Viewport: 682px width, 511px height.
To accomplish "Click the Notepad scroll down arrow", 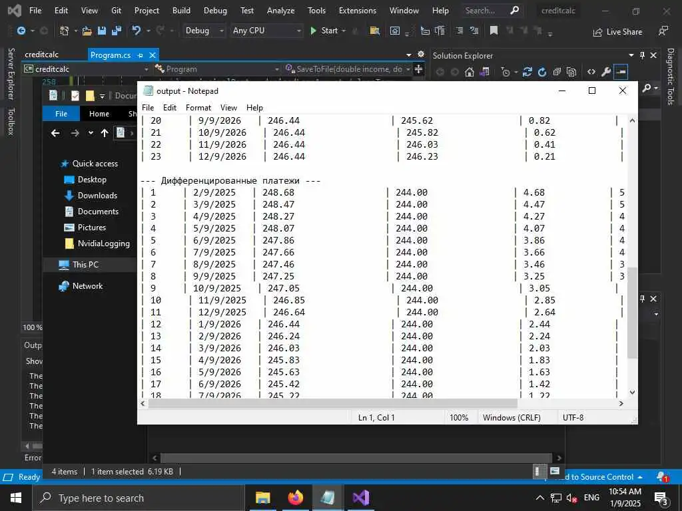I will [x=633, y=393].
